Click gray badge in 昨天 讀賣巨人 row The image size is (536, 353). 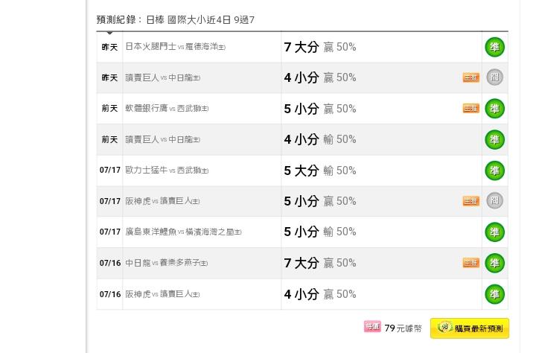pyautogui.click(x=494, y=77)
